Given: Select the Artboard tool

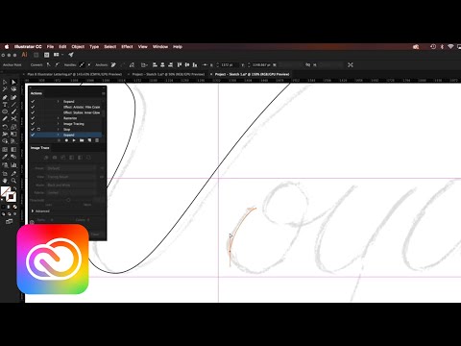Looking at the screenshot, I should coord(5,173).
